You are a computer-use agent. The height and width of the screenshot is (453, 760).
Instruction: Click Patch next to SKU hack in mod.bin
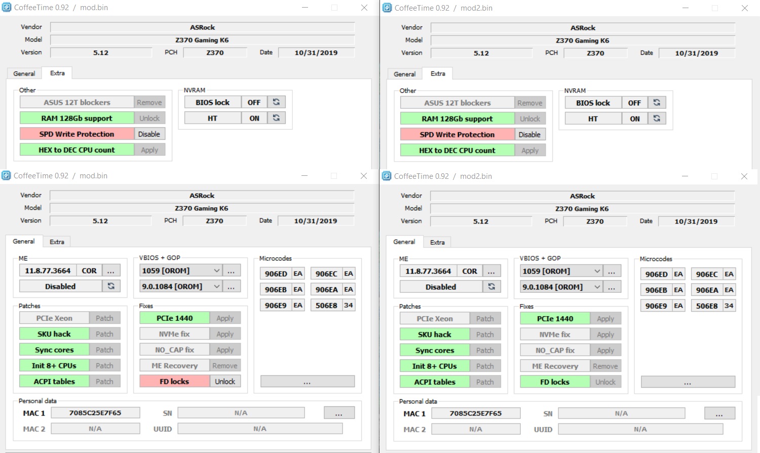(104, 334)
